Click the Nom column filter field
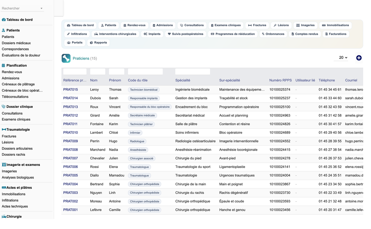 tap(98, 72)
